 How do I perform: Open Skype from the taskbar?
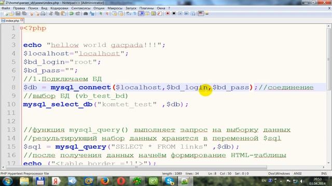[x=169, y=181]
